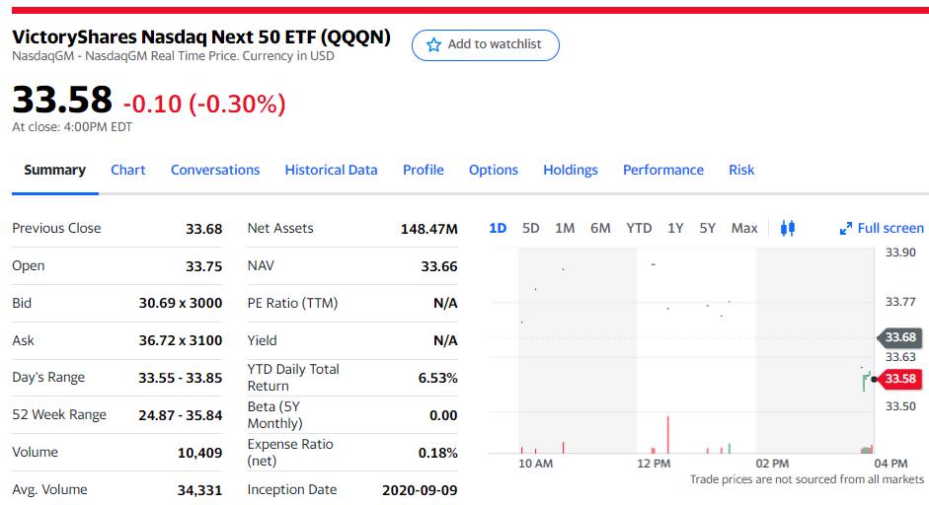Click the Day's Range value 33.55 - 33.85
Image resolution: width=929 pixels, height=505 pixels.
pyautogui.click(x=181, y=378)
